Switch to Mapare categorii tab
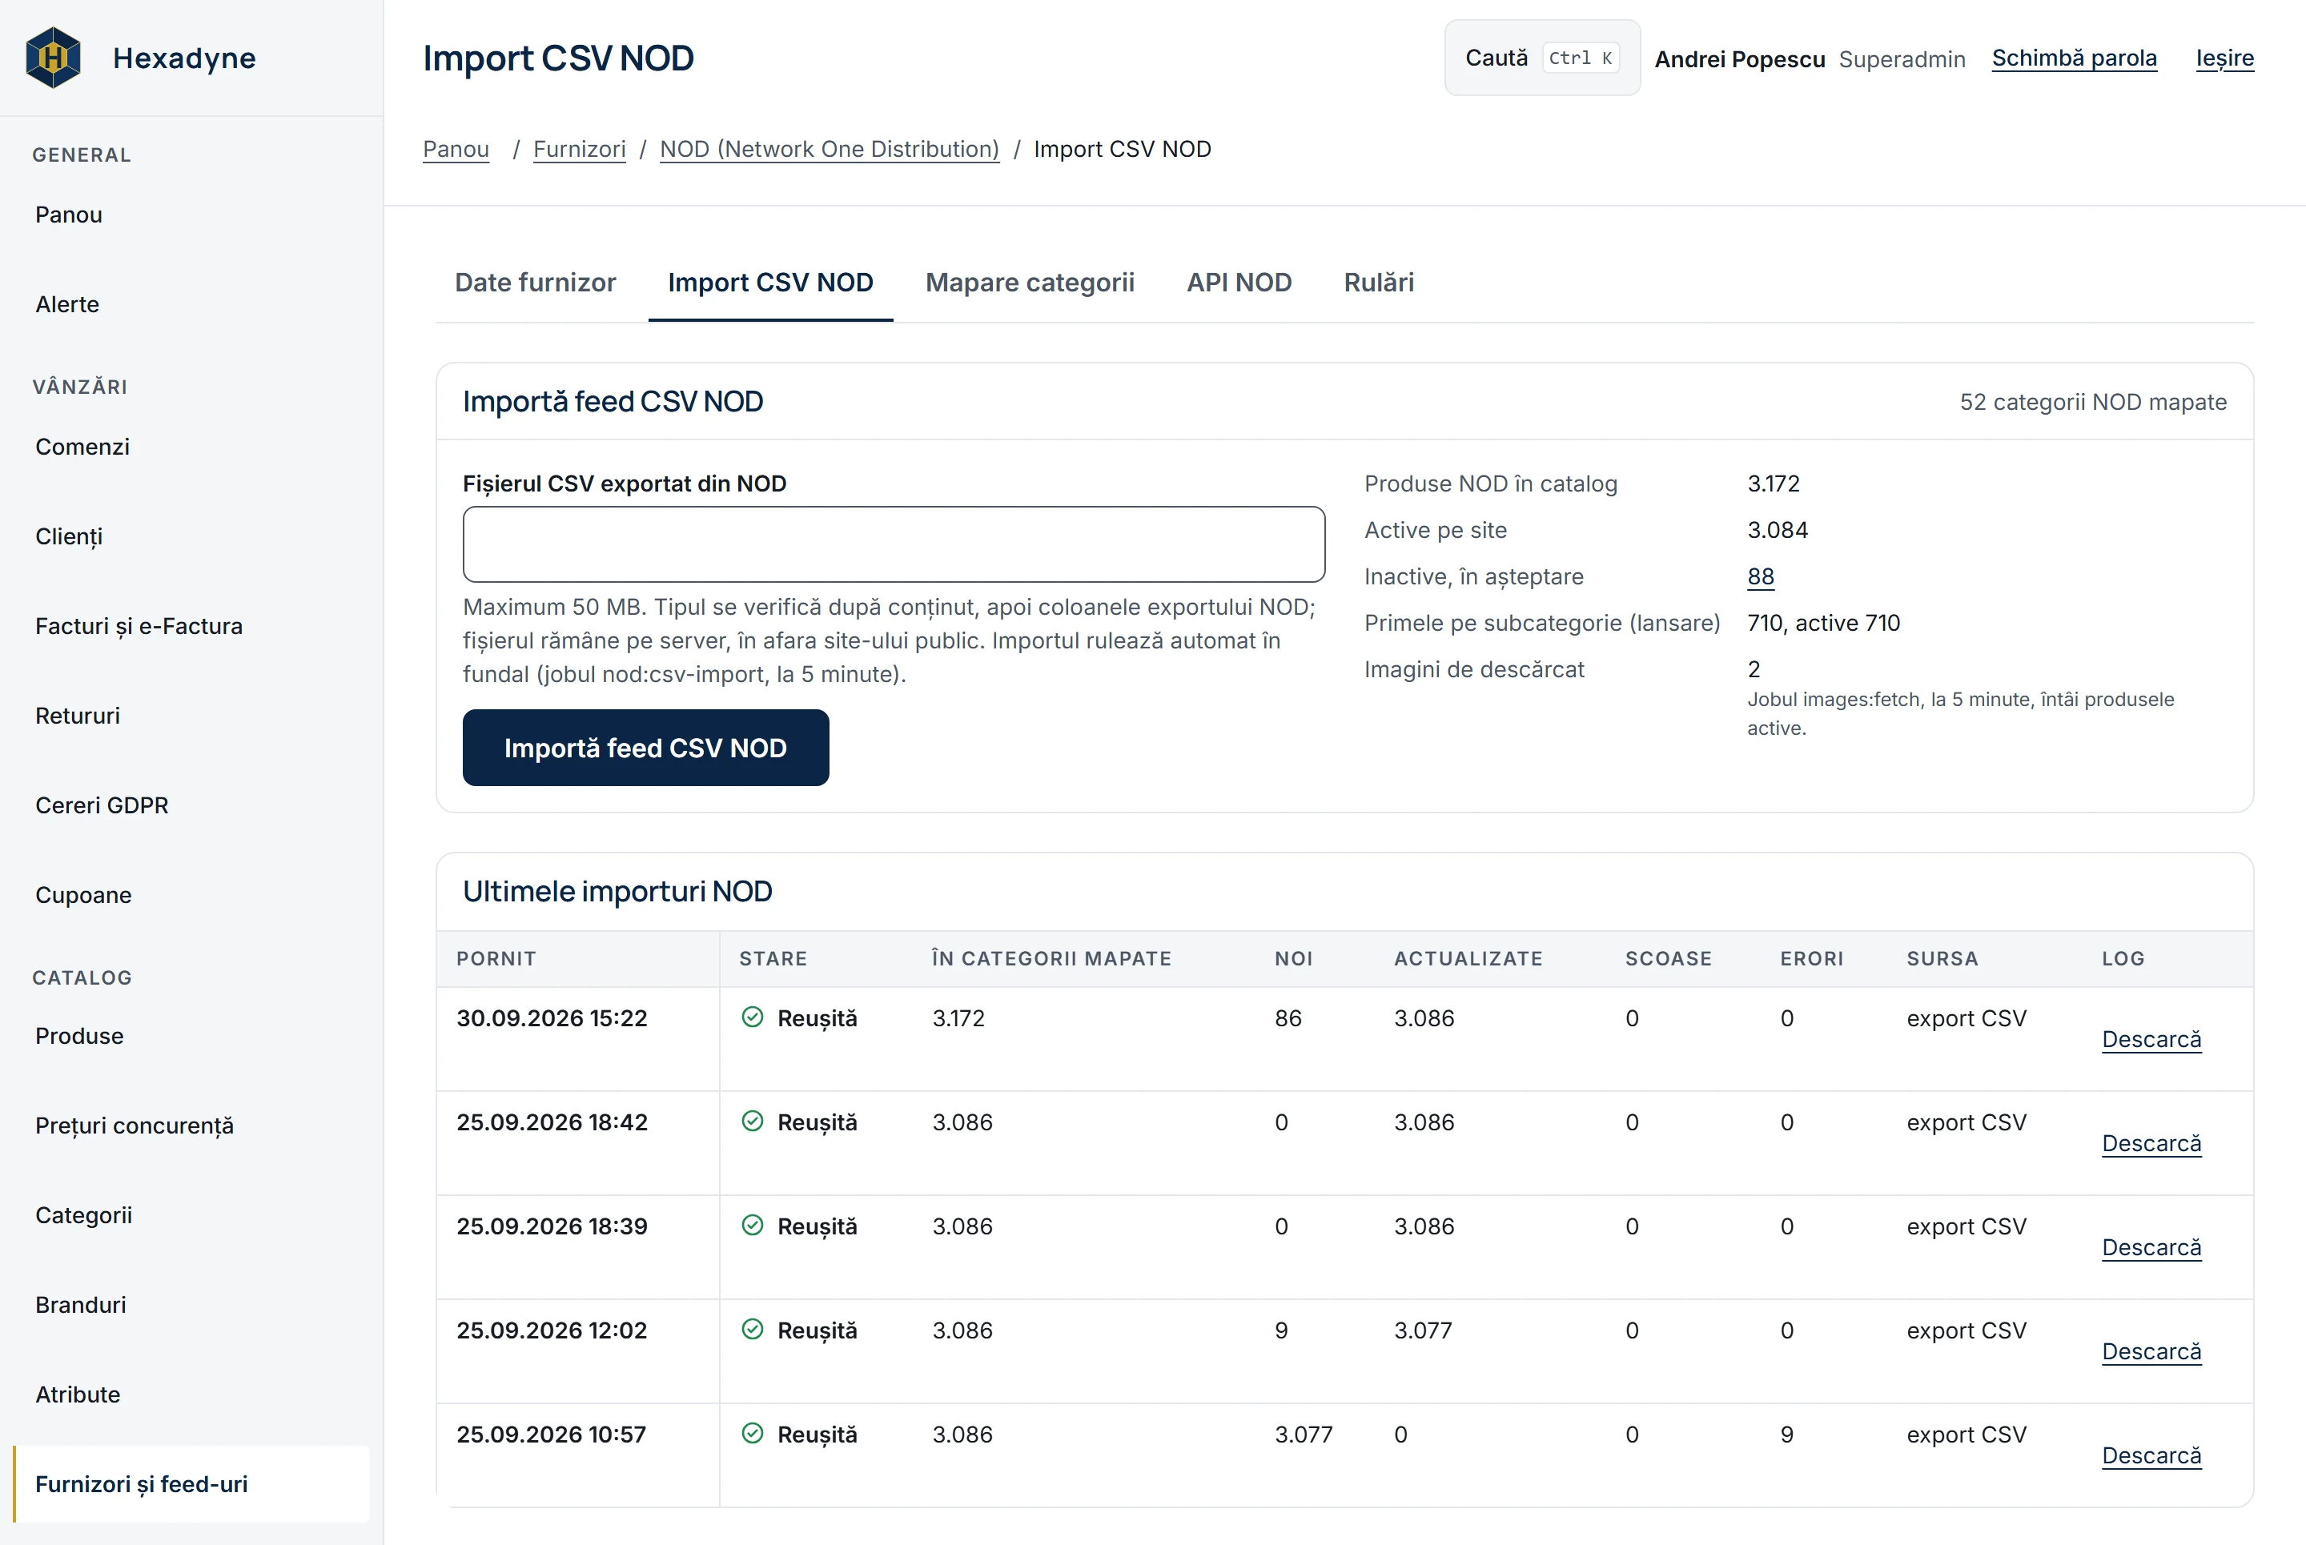This screenshot has width=2306, height=1545. tap(1030, 283)
